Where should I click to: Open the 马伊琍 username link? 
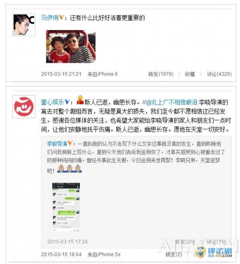pyautogui.click(x=50, y=18)
